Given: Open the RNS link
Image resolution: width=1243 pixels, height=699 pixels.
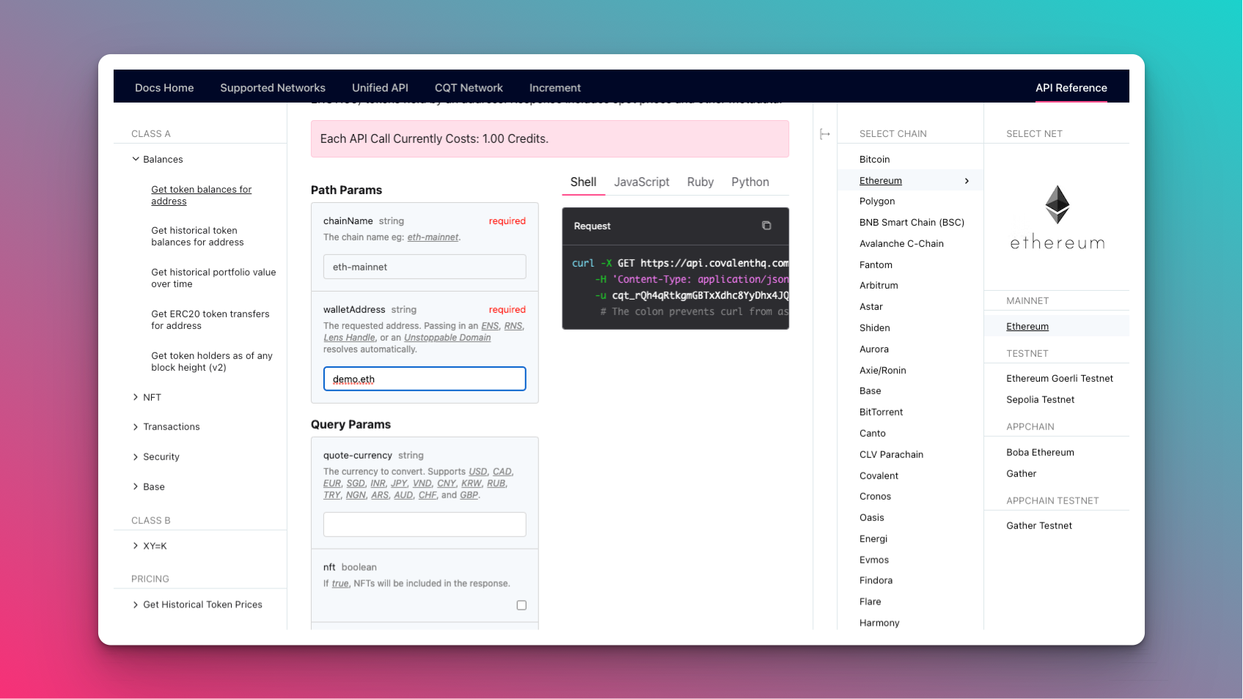Looking at the screenshot, I should 513,326.
